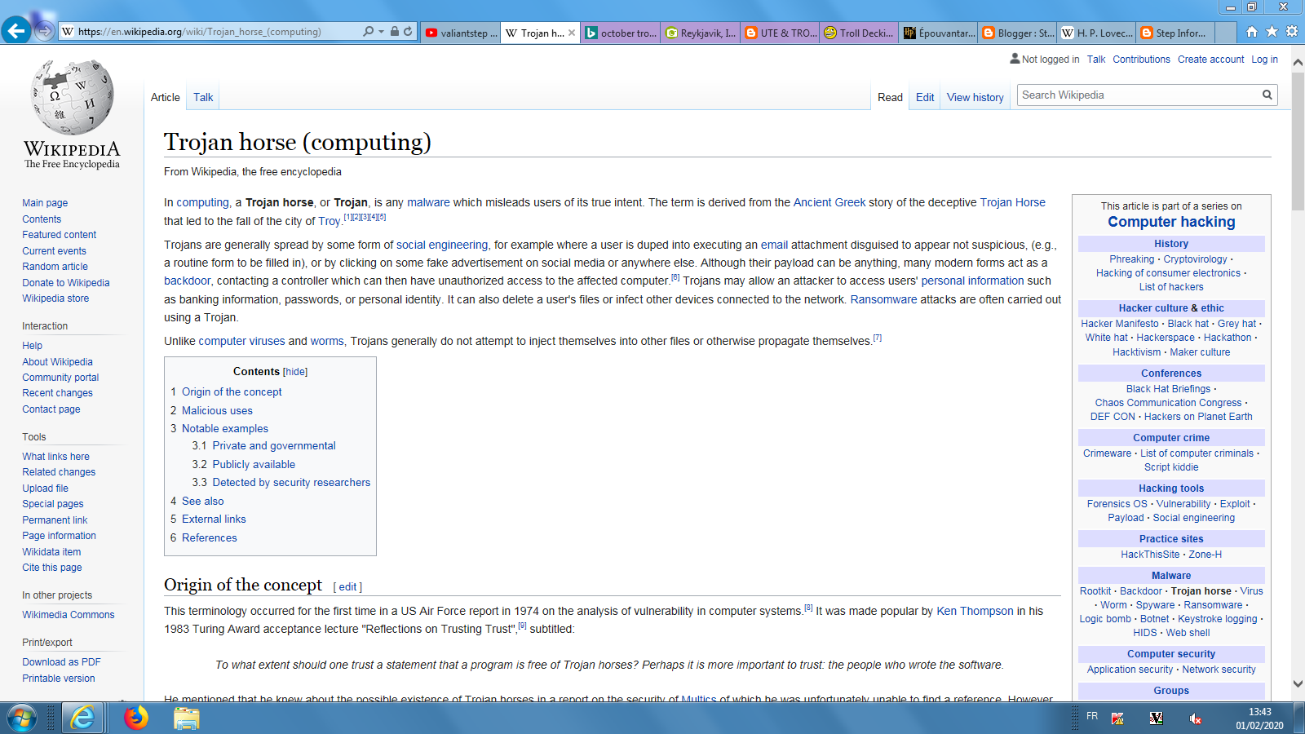Open the View history tab
Image resolution: width=1305 pixels, height=734 pixels.
[x=975, y=97]
